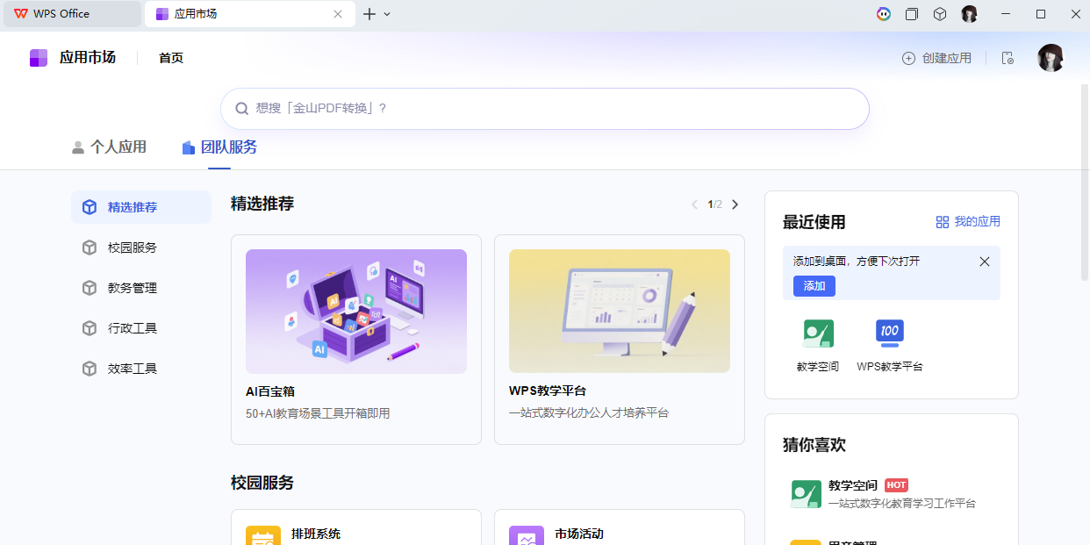Screen dimensions: 1090x545
Task: Go to next page of 精选推荐
Action: point(735,204)
